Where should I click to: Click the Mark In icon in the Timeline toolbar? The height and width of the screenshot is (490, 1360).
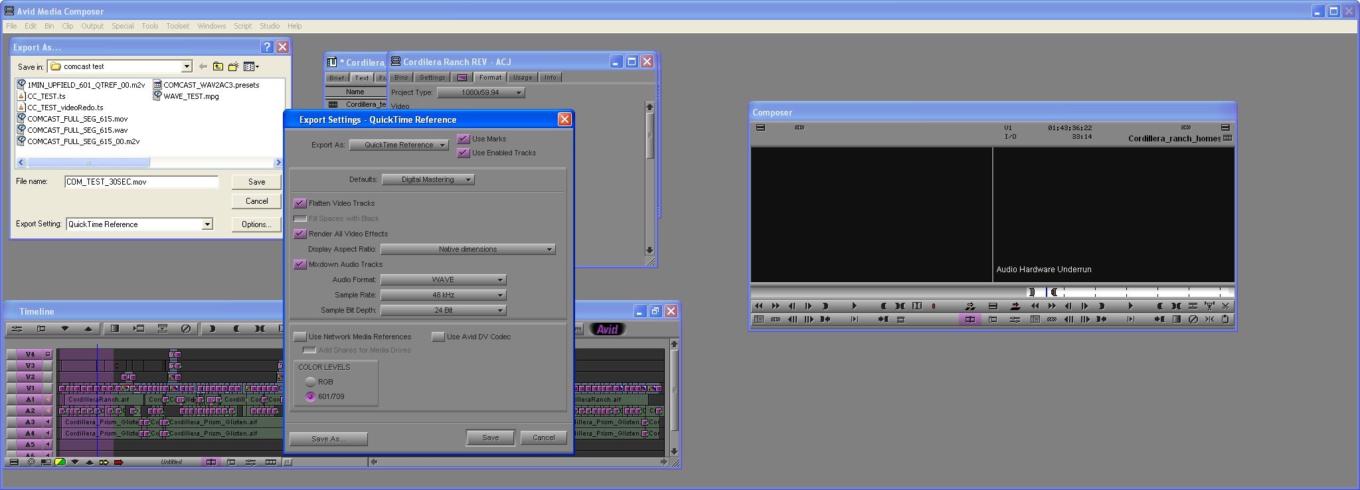212,329
